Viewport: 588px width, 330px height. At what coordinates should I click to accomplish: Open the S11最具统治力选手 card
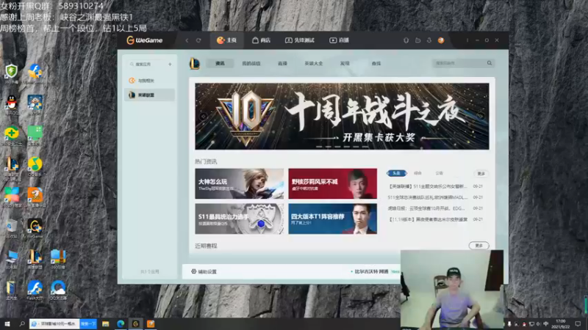(x=240, y=219)
